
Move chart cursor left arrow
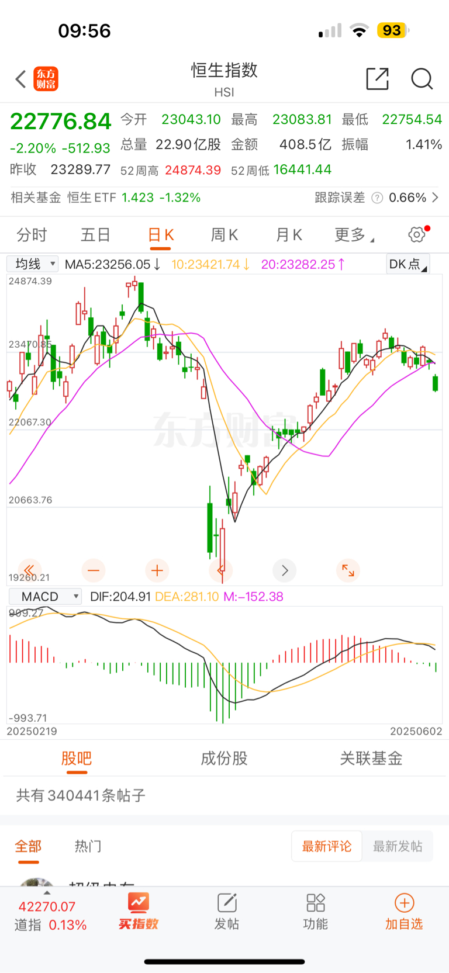coord(220,570)
